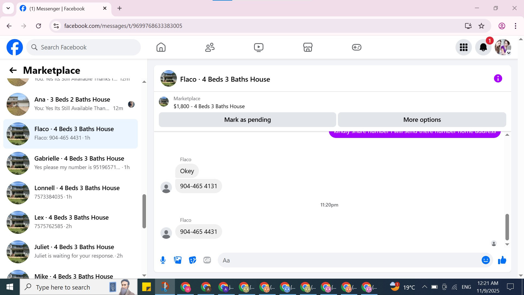Click the Mark as pending button
Screen dimensions: 524x295
[x=247, y=120]
